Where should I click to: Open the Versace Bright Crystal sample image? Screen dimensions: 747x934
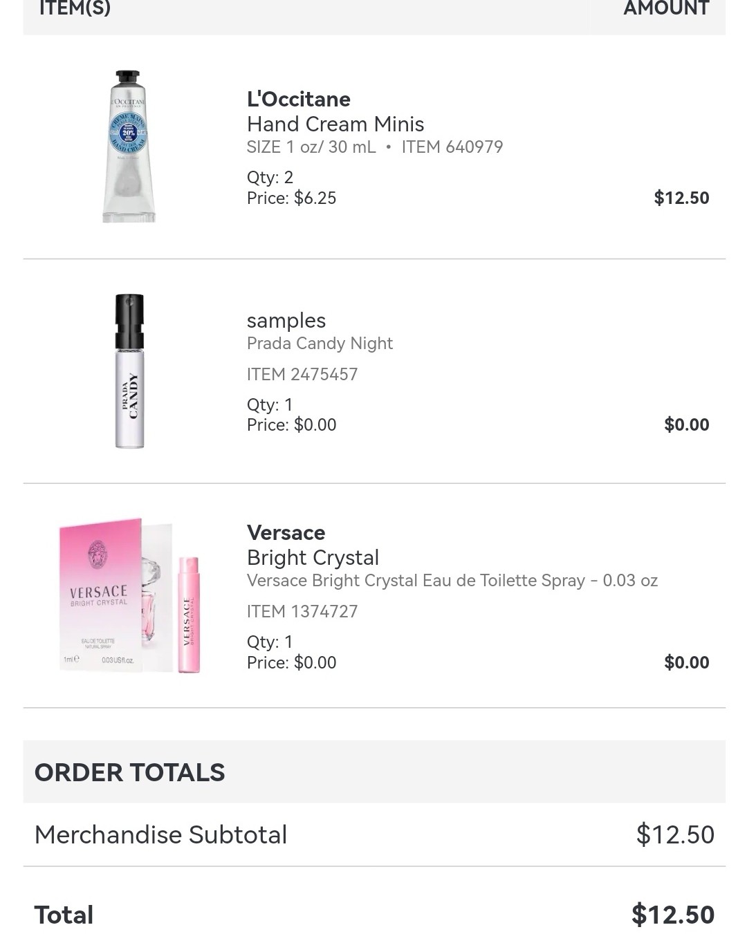129,595
